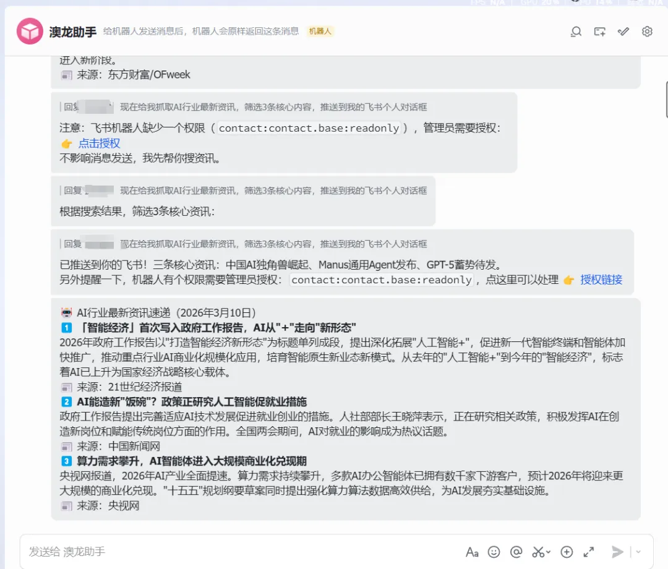Screen dimensions: 668x569
Task: Click the pointing hand emoji beside 点击授权
Action: [x=67, y=144]
